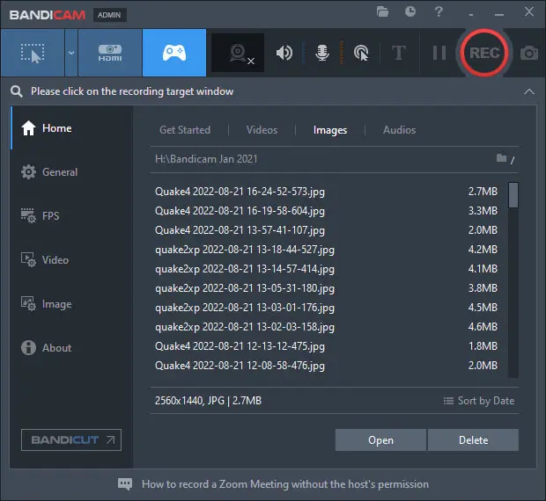Select quake2xp 2022-08-21 13-02-03-158.jpg
The image size is (546, 501).
coord(327,327)
